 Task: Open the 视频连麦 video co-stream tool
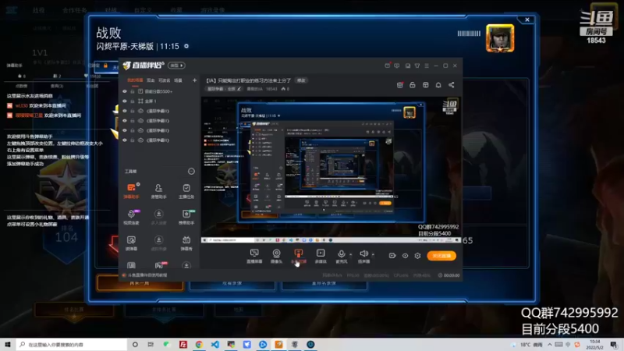[131, 217]
